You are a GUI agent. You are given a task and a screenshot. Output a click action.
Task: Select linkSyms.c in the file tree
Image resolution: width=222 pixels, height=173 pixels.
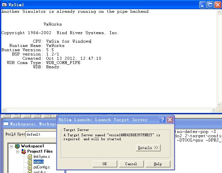click(x=42, y=157)
